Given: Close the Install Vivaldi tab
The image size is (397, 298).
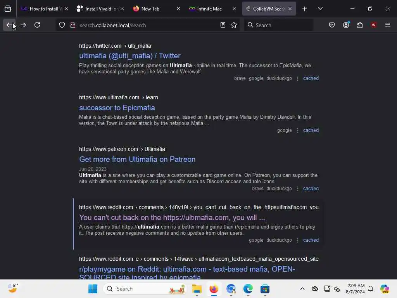Looking at the screenshot, I should coord(122,9).
